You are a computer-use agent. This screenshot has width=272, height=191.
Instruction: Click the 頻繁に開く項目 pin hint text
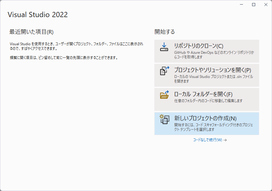(64, 57)
